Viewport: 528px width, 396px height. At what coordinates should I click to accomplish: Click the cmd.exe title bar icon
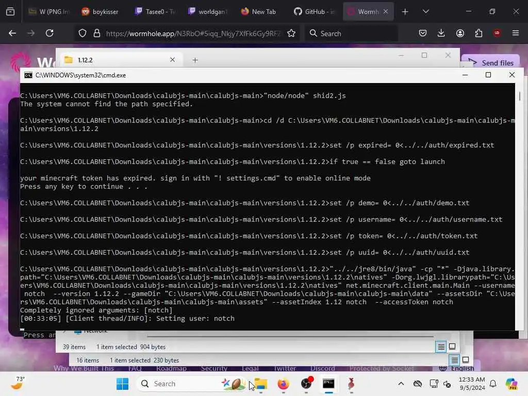click(28, 75)
